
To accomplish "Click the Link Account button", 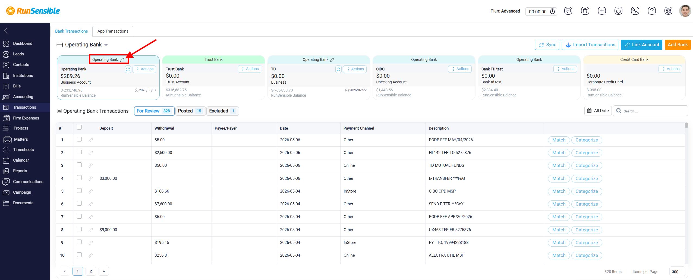I will point(641,45).
